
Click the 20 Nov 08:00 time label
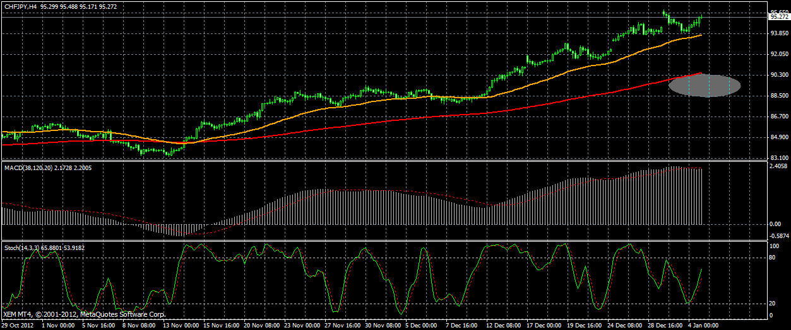(261, 326)
